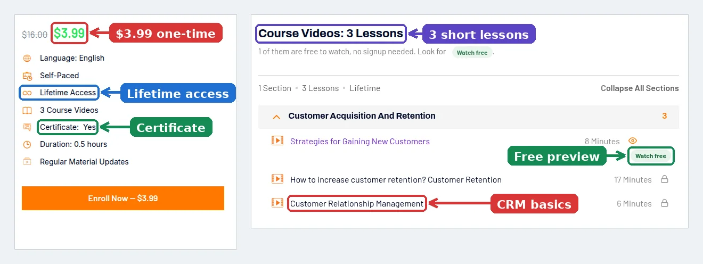Click the Enroll Now — $3.99 button
This screenshot has width=703, height=264.
click(x=123, y=198)
